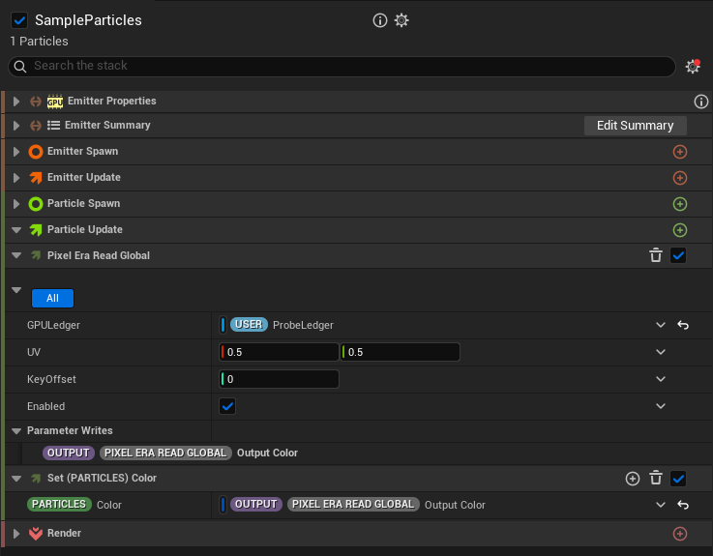Add a parameter to Set (PARTICLES) Color
Screen dimensions: 713x556
pyautogui.click(x=633, y=479)
